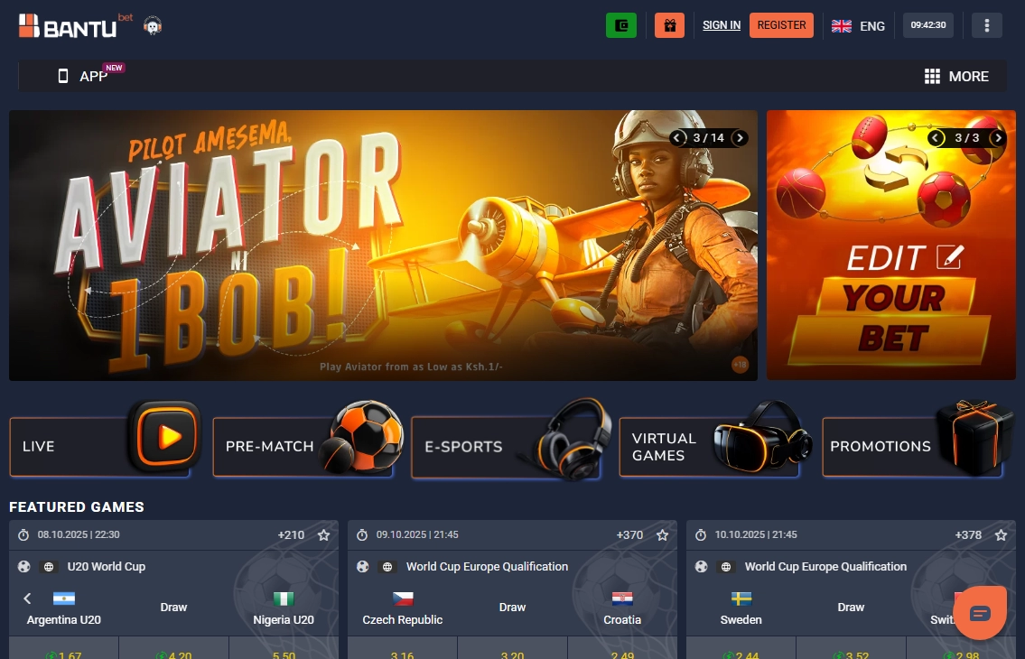Click the SIGN IN link

click(x=721, y=25)
